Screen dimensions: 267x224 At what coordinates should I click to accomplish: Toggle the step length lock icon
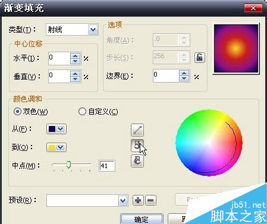(199, 58)
